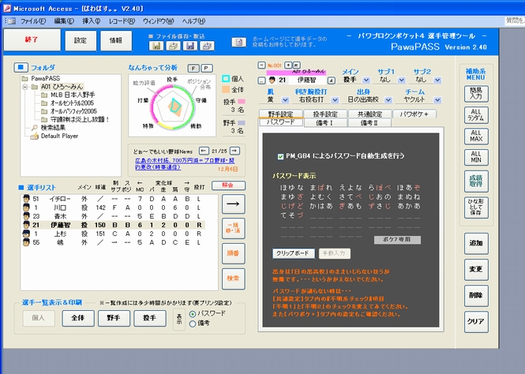525x374 pixels.
Task: Select the 備考 display radio button
Action: (193, 324)
